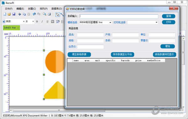Close the label1.bxx tab
This screenshot has height=119, width=188.
click(18, 28)
